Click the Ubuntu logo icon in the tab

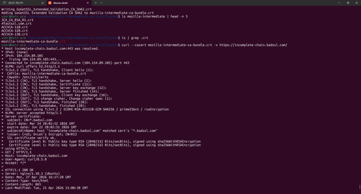point(50,2)
